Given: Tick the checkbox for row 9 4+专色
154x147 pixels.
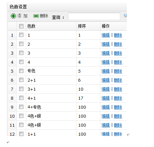Looking at the screenshot, I should [x=21, y=107].
